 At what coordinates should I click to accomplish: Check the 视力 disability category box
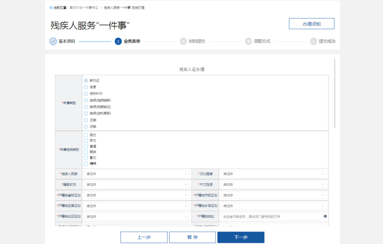[x=86, y=135]
